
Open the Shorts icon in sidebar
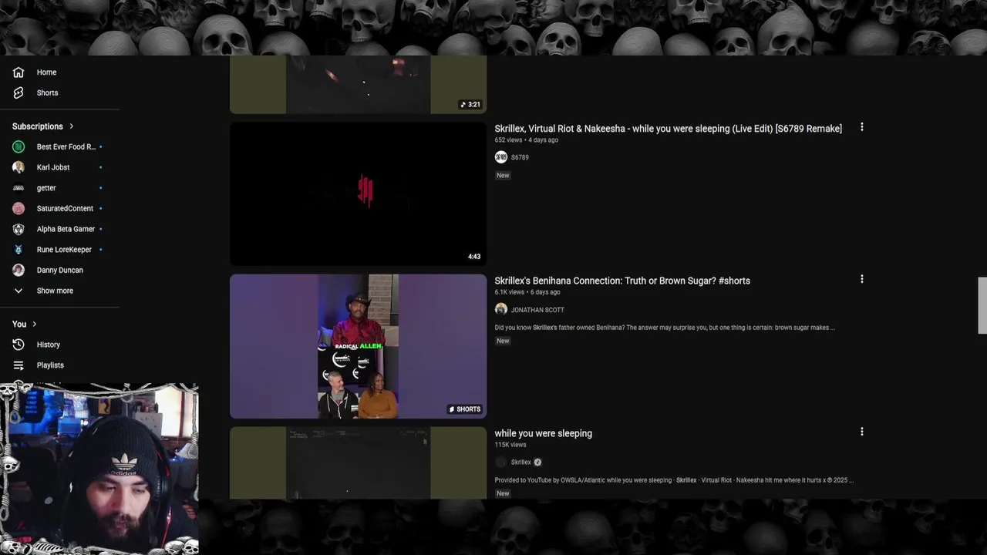coord(19,92)
